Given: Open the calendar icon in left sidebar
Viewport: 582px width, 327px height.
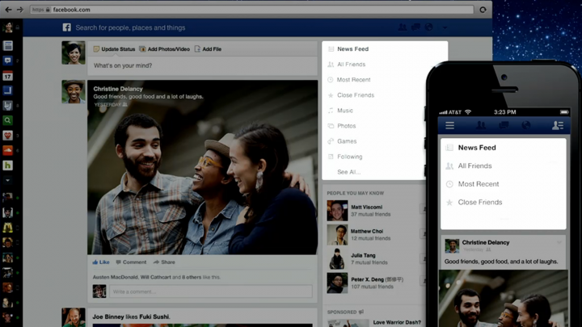Looking at the screenshot, I should tap(7, 76).
